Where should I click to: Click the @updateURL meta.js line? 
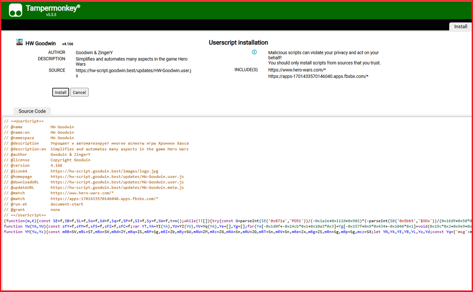[94, 188]
